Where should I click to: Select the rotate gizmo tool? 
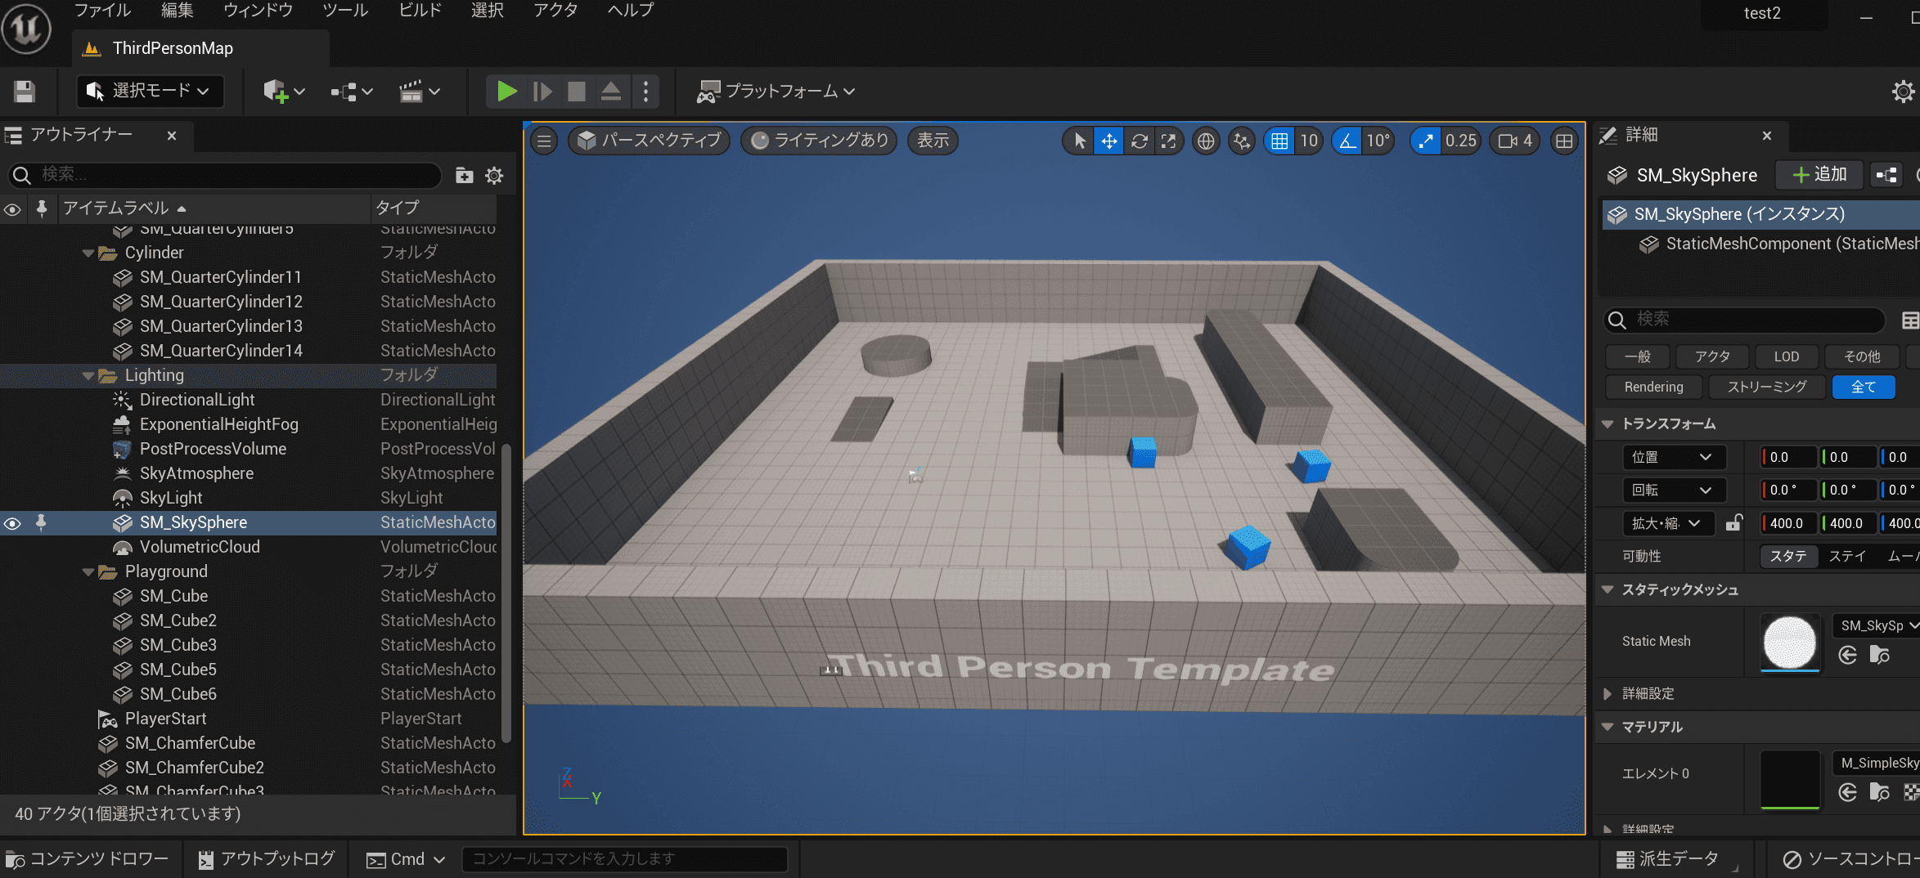coord(1139,141)
